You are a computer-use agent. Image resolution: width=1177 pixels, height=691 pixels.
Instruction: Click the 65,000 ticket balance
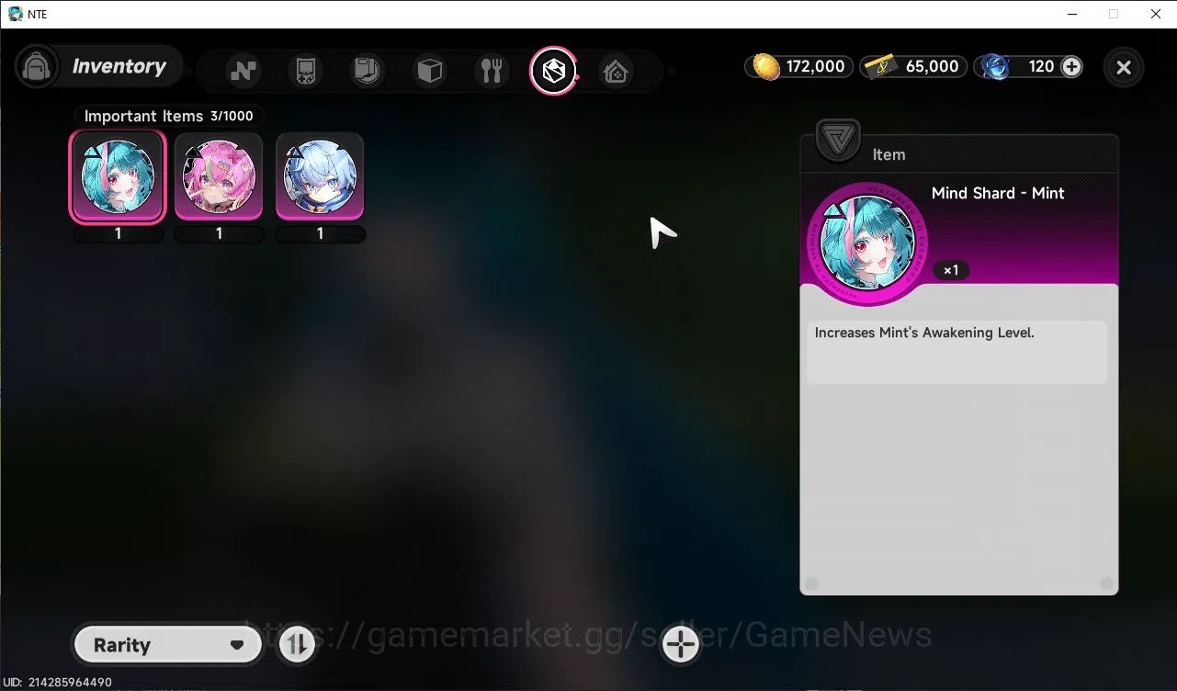(x=932, y=66)
